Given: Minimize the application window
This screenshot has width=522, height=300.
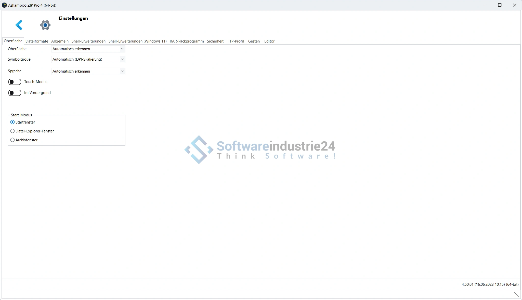Looking at the screenshot, I should [485, 5].
